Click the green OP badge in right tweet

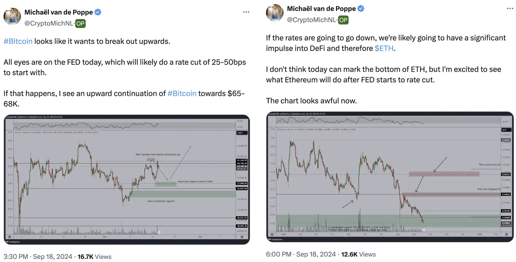pos(343,20)
